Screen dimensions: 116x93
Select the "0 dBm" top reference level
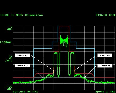[10, 28]
